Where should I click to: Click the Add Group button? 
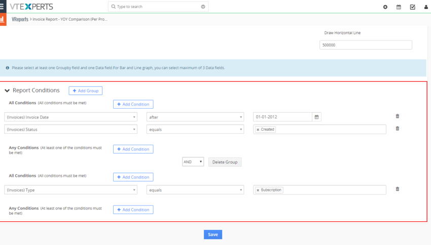click(x=86, y=90)
